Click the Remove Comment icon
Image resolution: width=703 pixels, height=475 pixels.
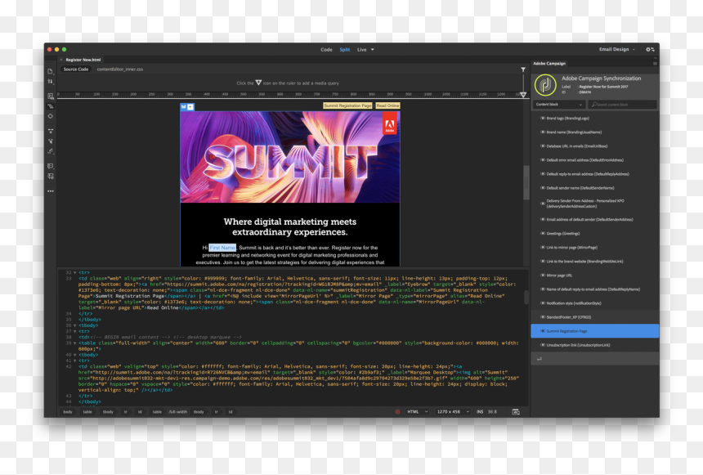click(50, 177)
